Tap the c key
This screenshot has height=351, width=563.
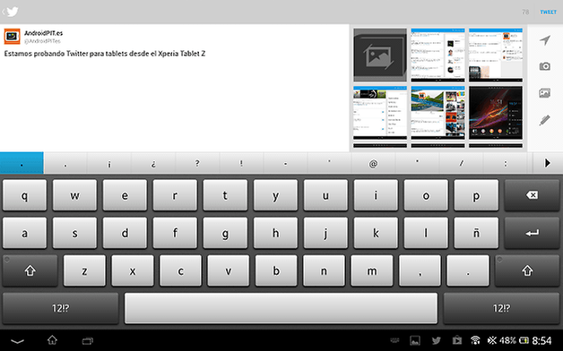(x=180, y=270)
